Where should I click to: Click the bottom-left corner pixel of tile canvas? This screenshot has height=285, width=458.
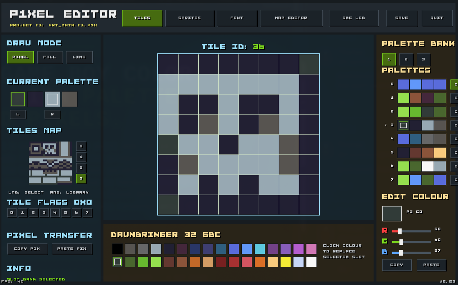(x=168, y=205)
